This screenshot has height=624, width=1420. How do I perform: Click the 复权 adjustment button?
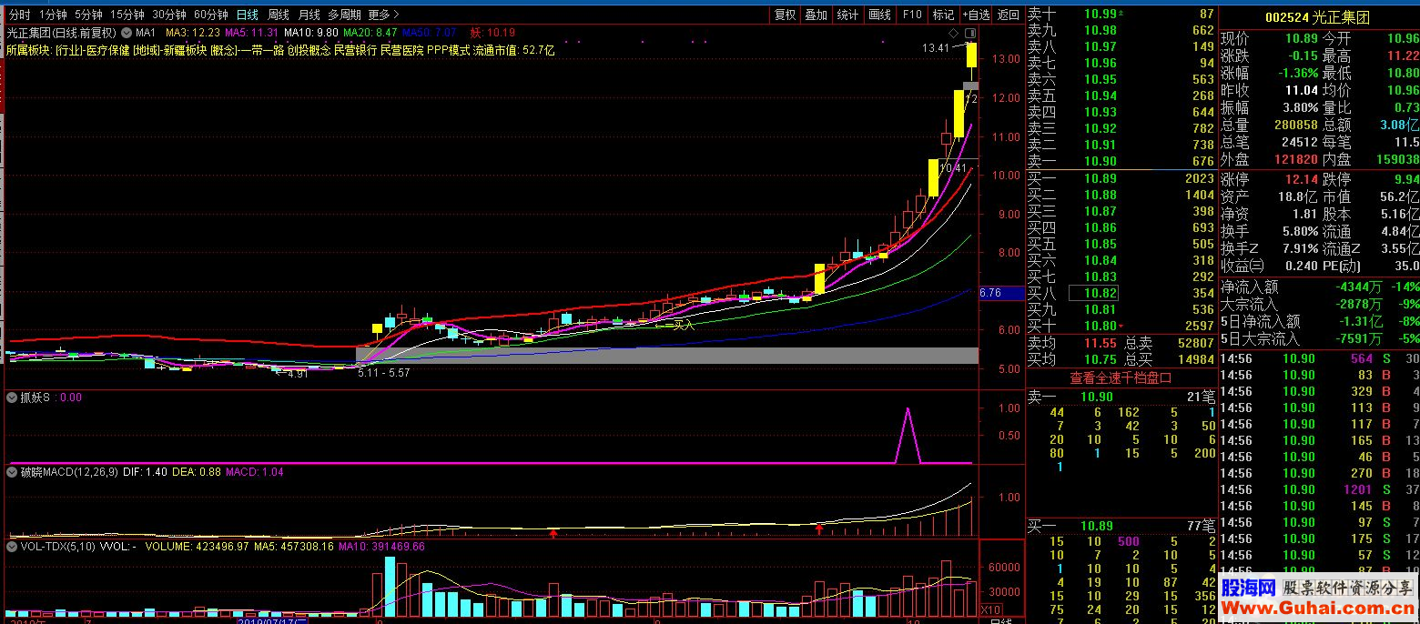tap(785, 15)
